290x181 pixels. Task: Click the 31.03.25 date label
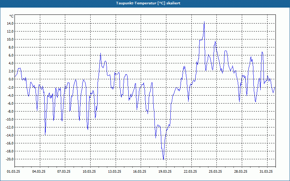pos(266,172)
